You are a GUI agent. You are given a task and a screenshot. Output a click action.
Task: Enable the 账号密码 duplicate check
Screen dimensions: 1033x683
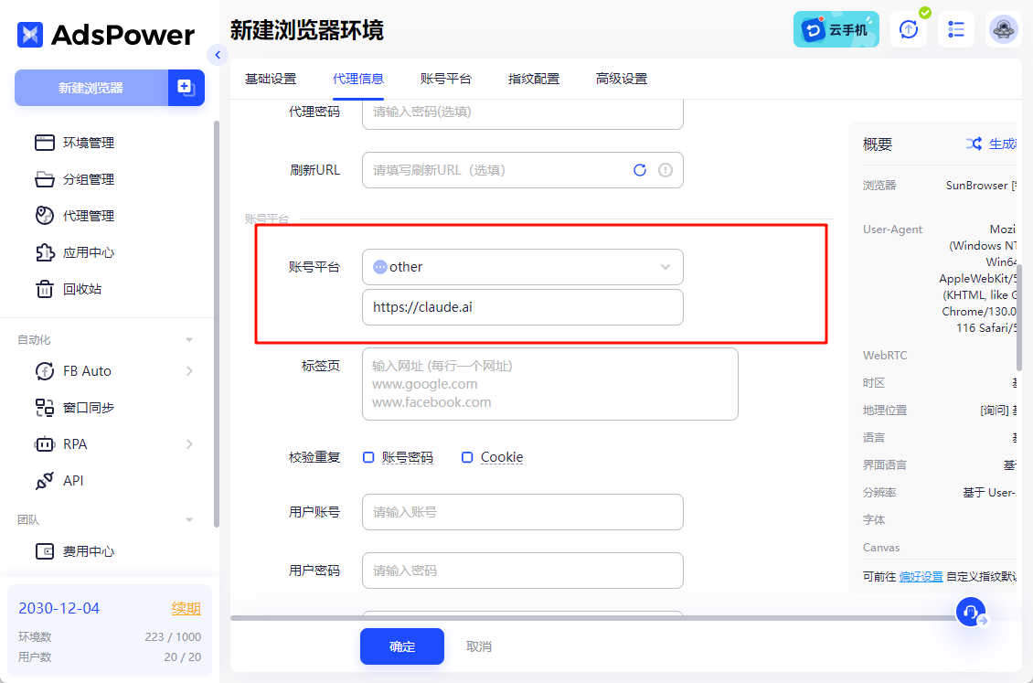pyautogui.click(x=369, y=456)
